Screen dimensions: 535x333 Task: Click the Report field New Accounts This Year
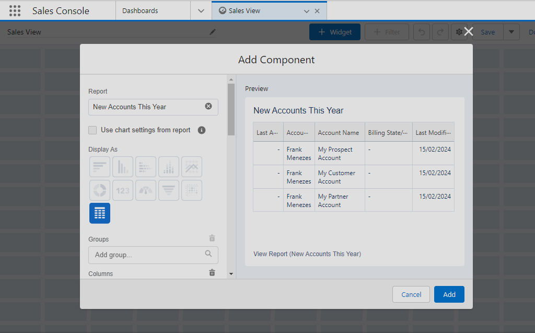[x=153, y=107]
